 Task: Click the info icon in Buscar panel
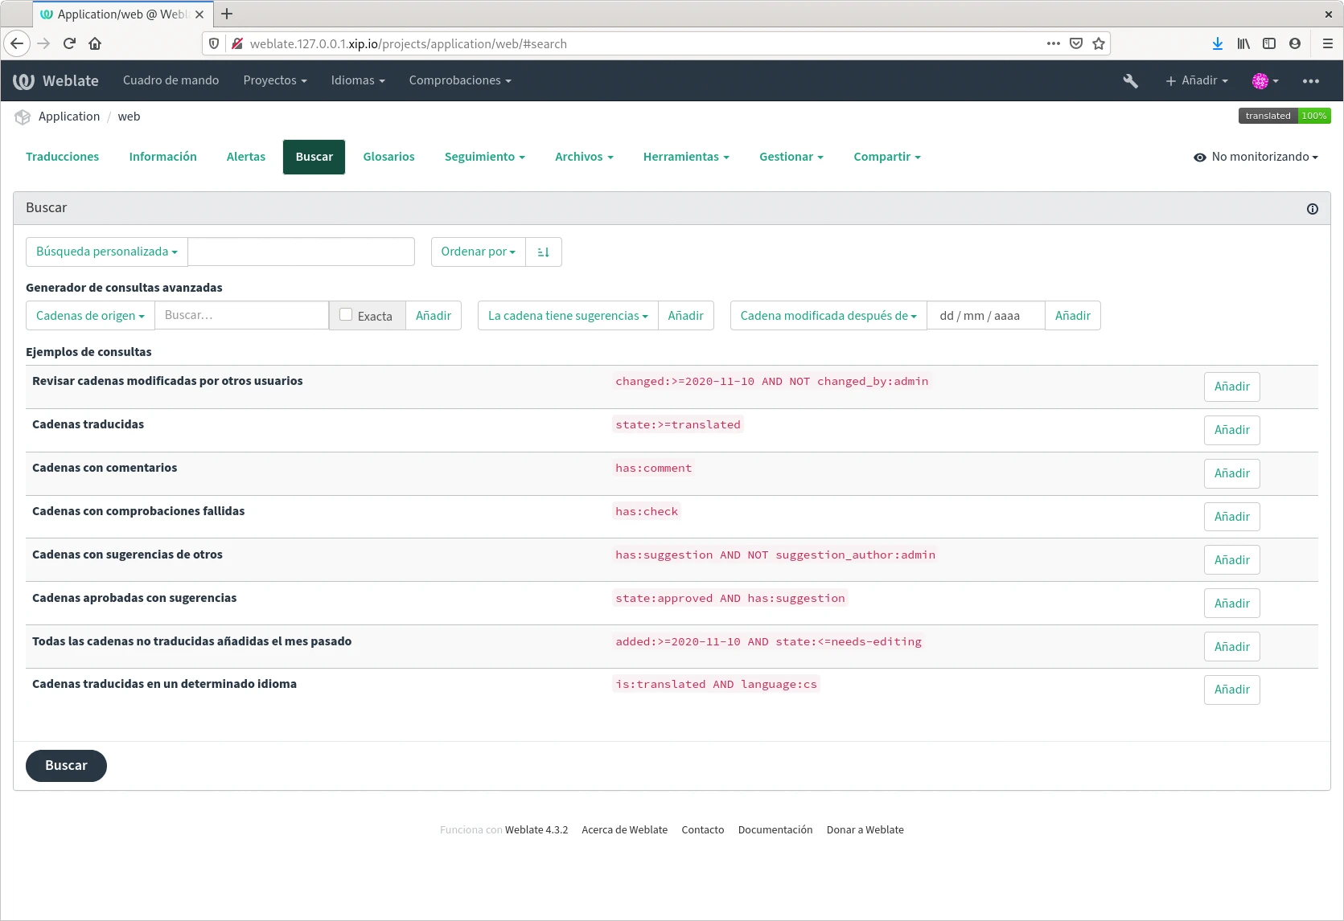click(1312, 209)
